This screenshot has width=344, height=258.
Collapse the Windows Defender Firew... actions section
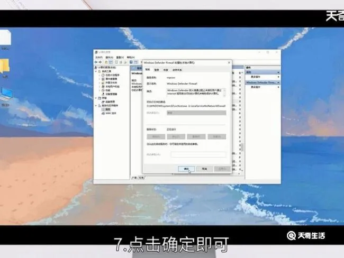click(x=278, y=82)
